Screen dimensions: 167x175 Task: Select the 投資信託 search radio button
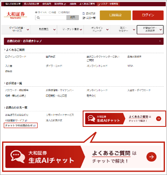click(x=59, y=12)
